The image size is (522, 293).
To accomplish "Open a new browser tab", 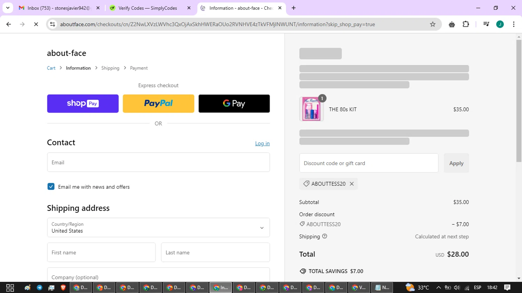I will click(x=294, y=8).
